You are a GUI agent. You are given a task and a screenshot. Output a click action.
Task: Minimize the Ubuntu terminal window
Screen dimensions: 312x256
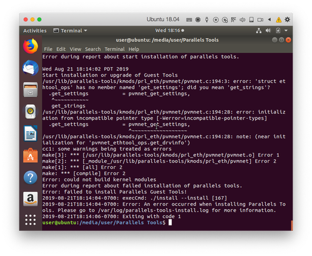[275, 40]
